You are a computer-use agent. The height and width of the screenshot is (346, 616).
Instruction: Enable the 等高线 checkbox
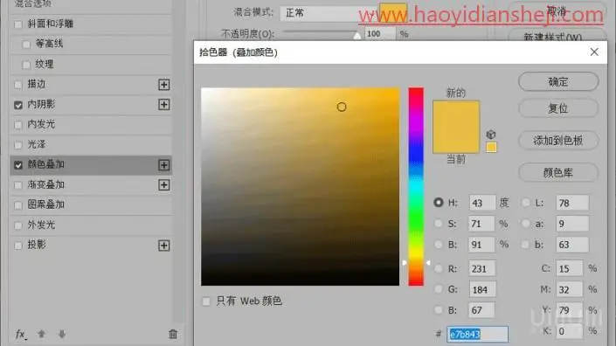coord(26,45)
